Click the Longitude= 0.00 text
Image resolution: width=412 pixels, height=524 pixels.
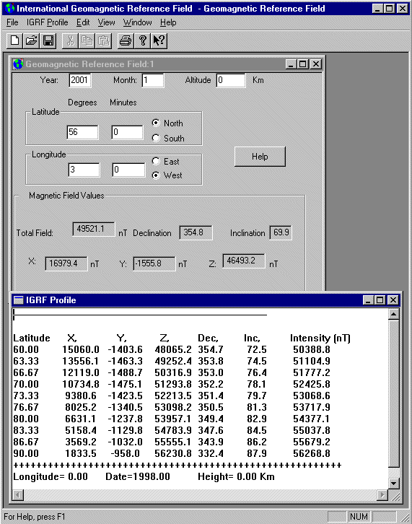click(50, 476)
